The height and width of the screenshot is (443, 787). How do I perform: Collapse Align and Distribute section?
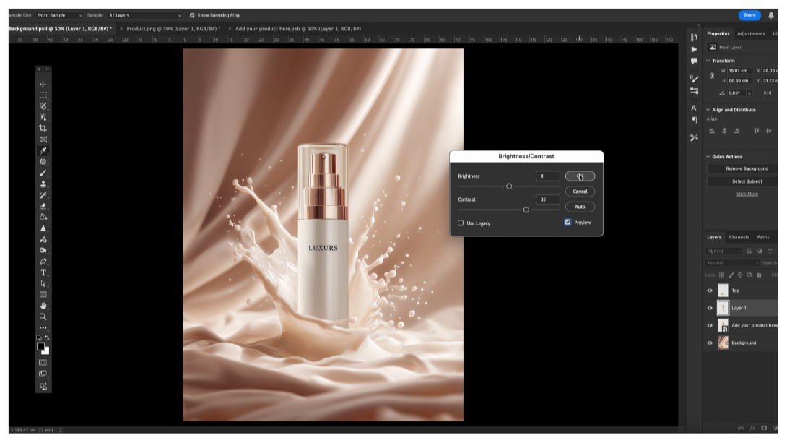pos(708,110)
